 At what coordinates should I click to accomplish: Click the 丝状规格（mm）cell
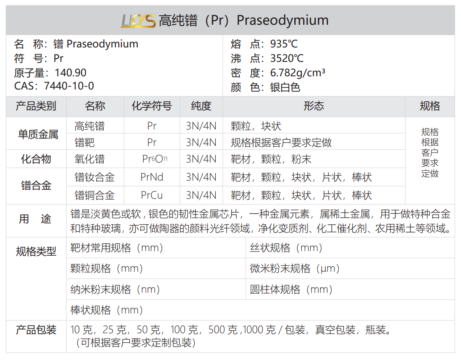point(286,248)
